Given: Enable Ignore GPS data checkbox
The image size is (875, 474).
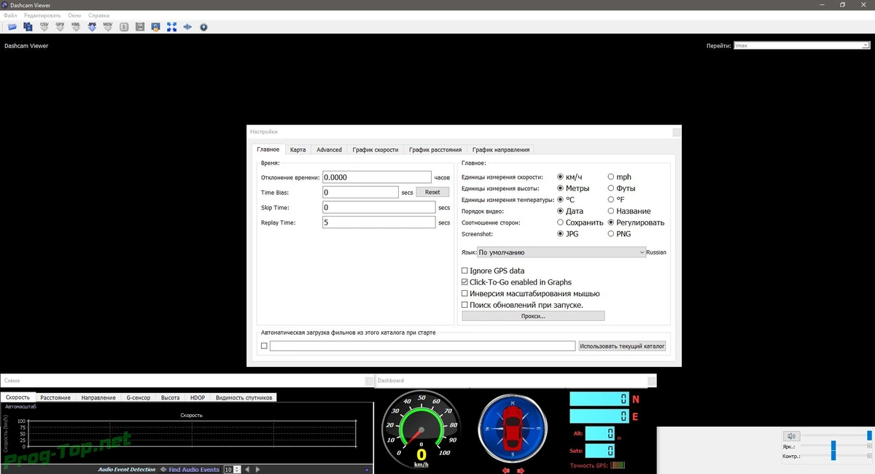Looking at the screenshot, I should [x=493, y=271].
